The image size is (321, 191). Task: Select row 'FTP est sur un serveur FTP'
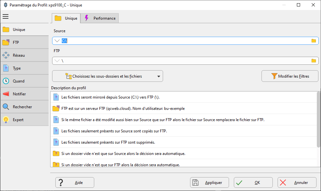point(183,109)
